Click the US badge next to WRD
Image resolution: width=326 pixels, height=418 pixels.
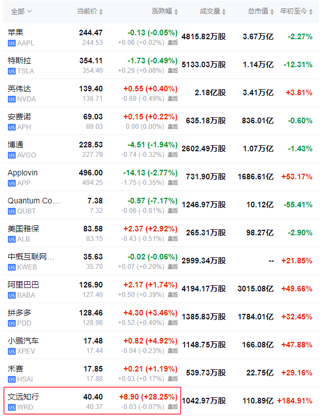[12, 407]
